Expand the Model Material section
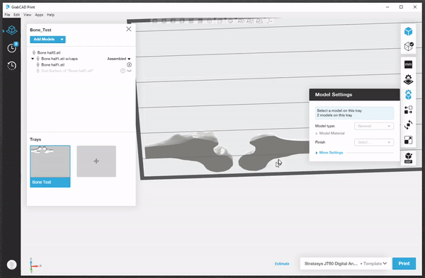The image size is (425, 278). click(330, 133)
